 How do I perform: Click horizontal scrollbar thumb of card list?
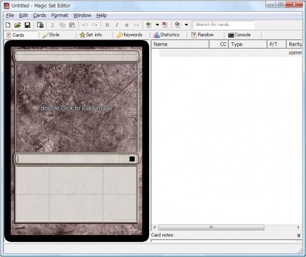(211, 227)
